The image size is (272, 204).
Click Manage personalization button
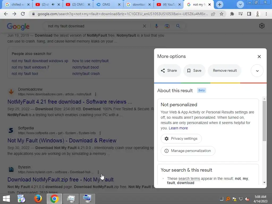click(x=188, y=151)
